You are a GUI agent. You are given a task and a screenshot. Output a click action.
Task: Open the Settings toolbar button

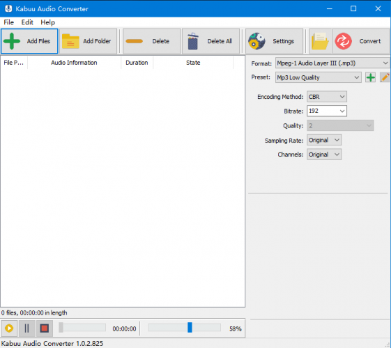(275, 41)
